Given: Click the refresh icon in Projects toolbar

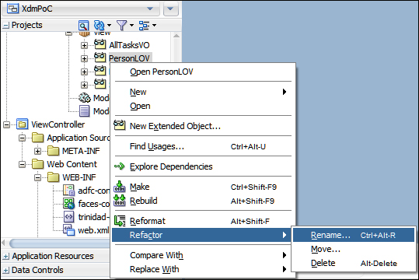Looking at the screenshot, I should pyautogui.click(x=100, y=26).
